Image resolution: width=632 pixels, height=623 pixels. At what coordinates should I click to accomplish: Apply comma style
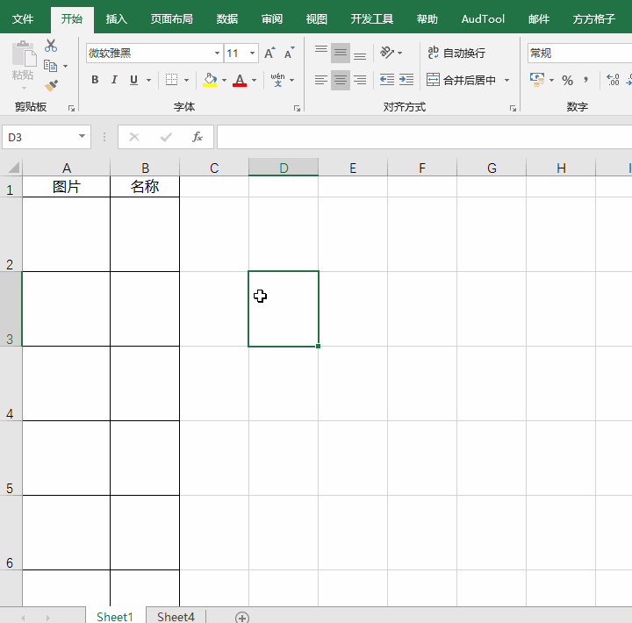(586, 80)
